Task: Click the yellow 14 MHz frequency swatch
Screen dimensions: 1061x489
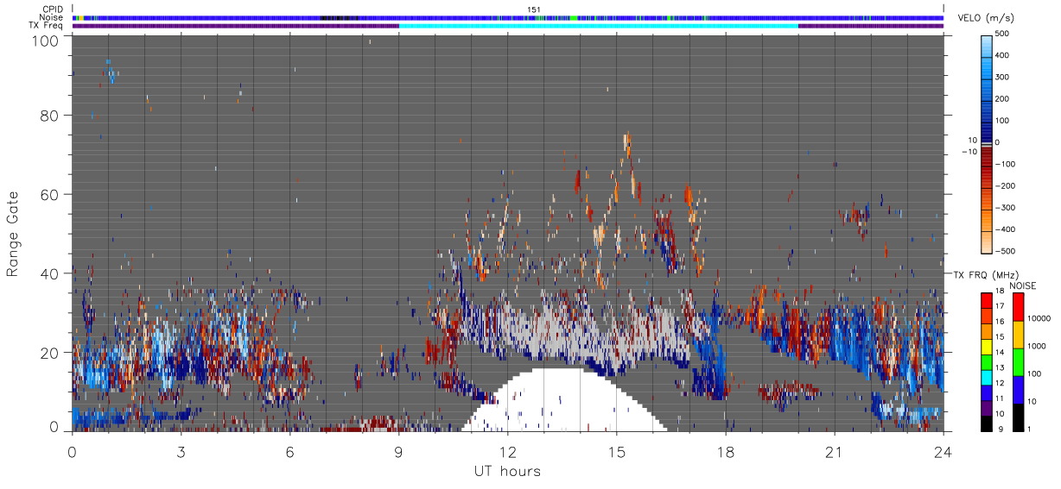Action: 987,347
